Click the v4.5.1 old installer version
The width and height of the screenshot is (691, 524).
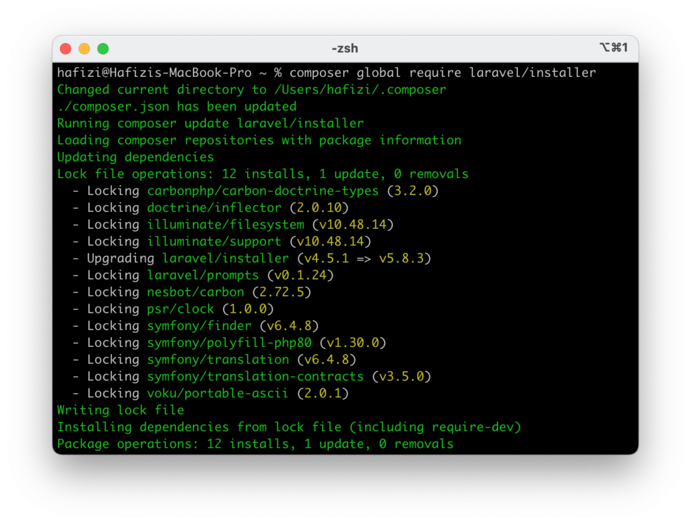327,259
